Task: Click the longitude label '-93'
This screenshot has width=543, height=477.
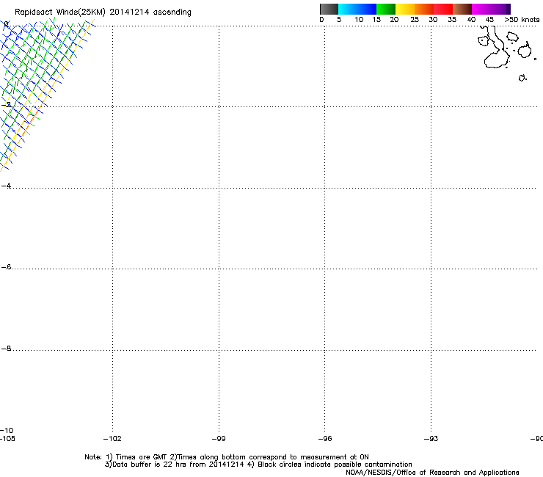Action: click(431, 439)
